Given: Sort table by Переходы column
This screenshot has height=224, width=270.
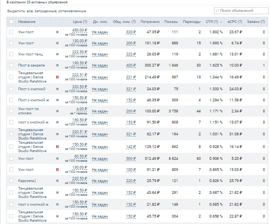Looking at the screenshot, I should 191,22.
